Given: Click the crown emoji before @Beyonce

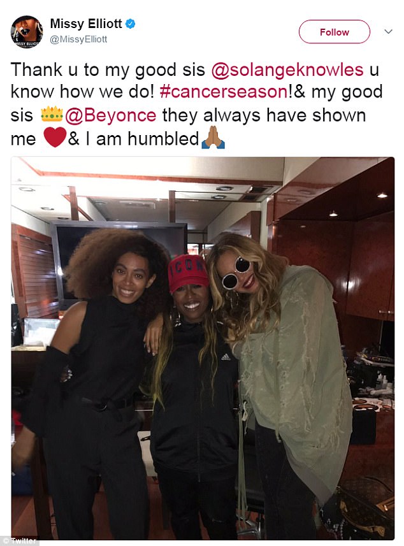Looking at the screenshot, I should (x=52, y=114).
